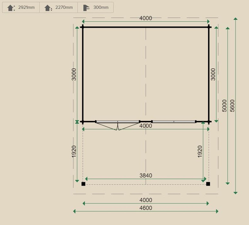Click the ridge height house icon beside 2921mm

(x=11, y=8)
